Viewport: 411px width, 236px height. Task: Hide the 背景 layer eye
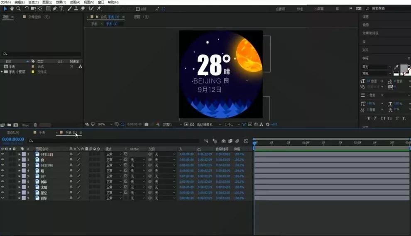2,198
